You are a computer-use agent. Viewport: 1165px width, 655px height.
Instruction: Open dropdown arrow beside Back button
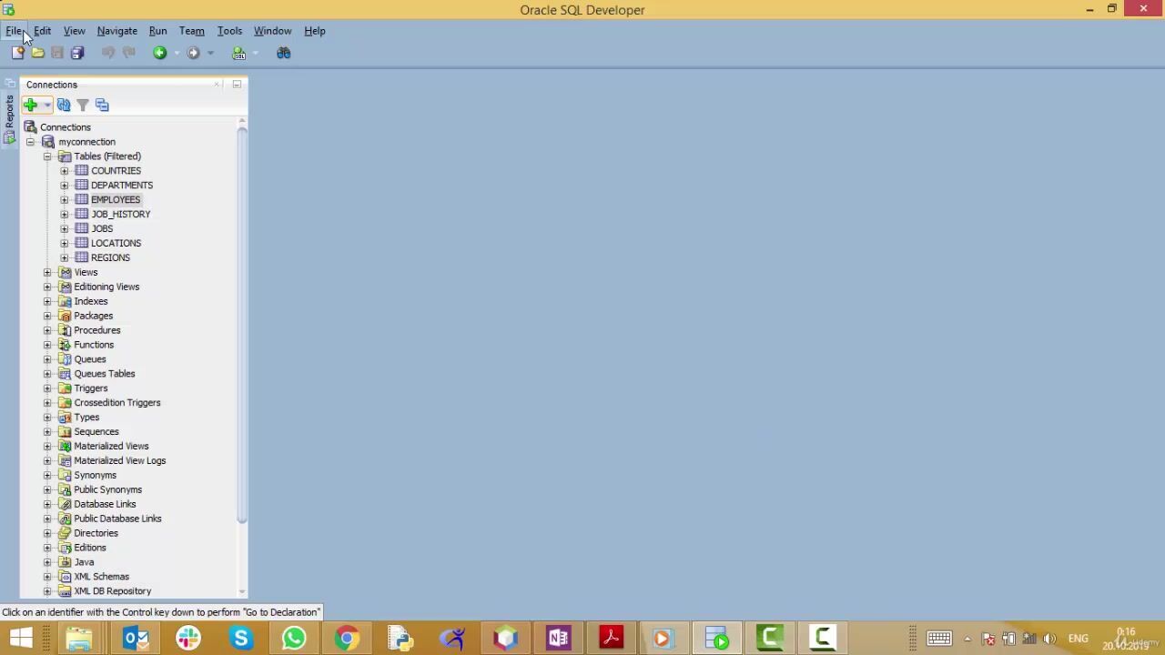click(x=177, y=53)
